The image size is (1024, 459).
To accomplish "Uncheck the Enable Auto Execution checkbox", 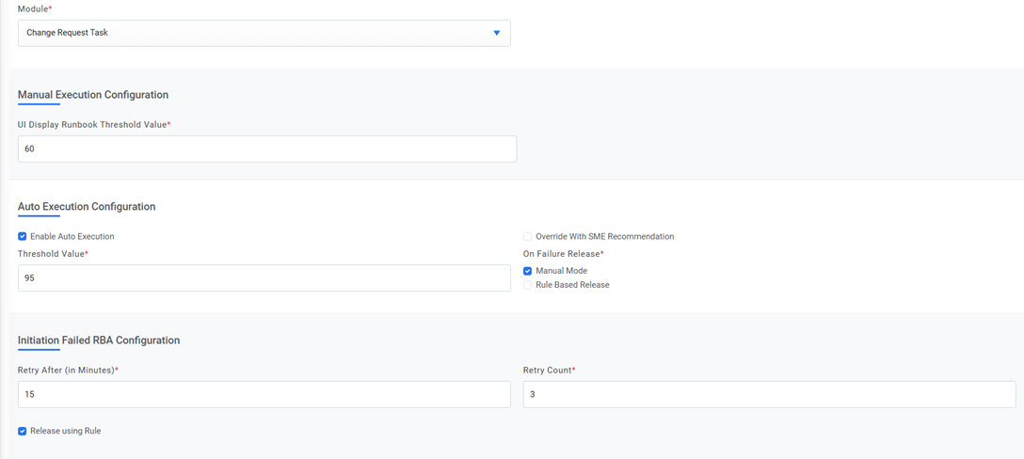I will coord(23,237).
